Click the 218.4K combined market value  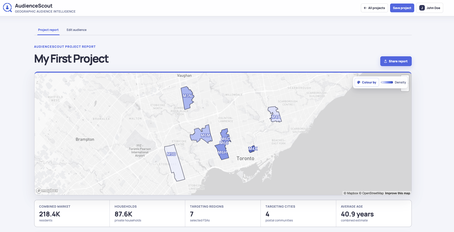pos(50,214)
